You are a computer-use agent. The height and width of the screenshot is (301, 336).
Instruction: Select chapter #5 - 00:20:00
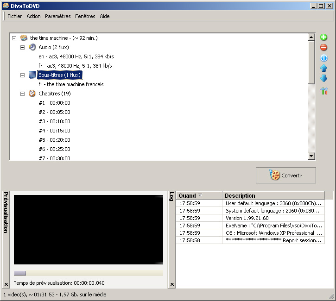point(54,140)
